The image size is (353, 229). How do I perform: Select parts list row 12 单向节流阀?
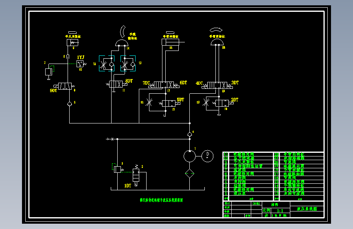click(x=299, y=194)
